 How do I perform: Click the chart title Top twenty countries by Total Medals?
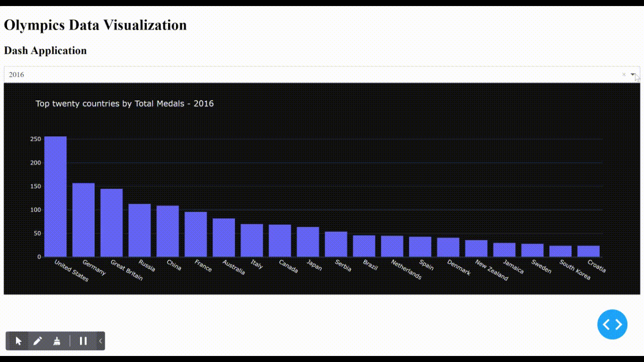point(124,104)
